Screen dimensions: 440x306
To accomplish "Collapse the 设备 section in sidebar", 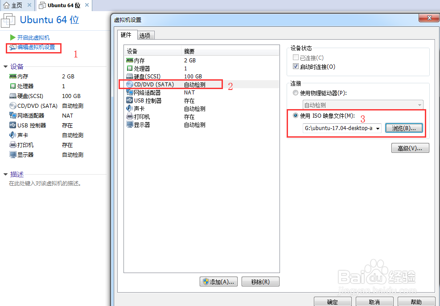I will click(x=5, y=67).
